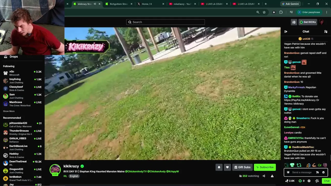The image size is (331, 186).
Task: Expand Following list with Show More
Action: tap(9, 111)
